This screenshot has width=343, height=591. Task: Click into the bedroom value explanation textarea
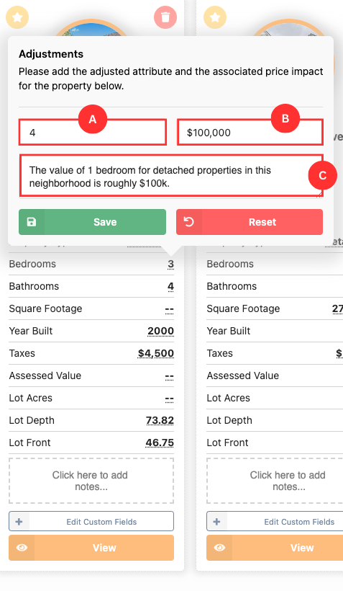[x=171, y=176]
